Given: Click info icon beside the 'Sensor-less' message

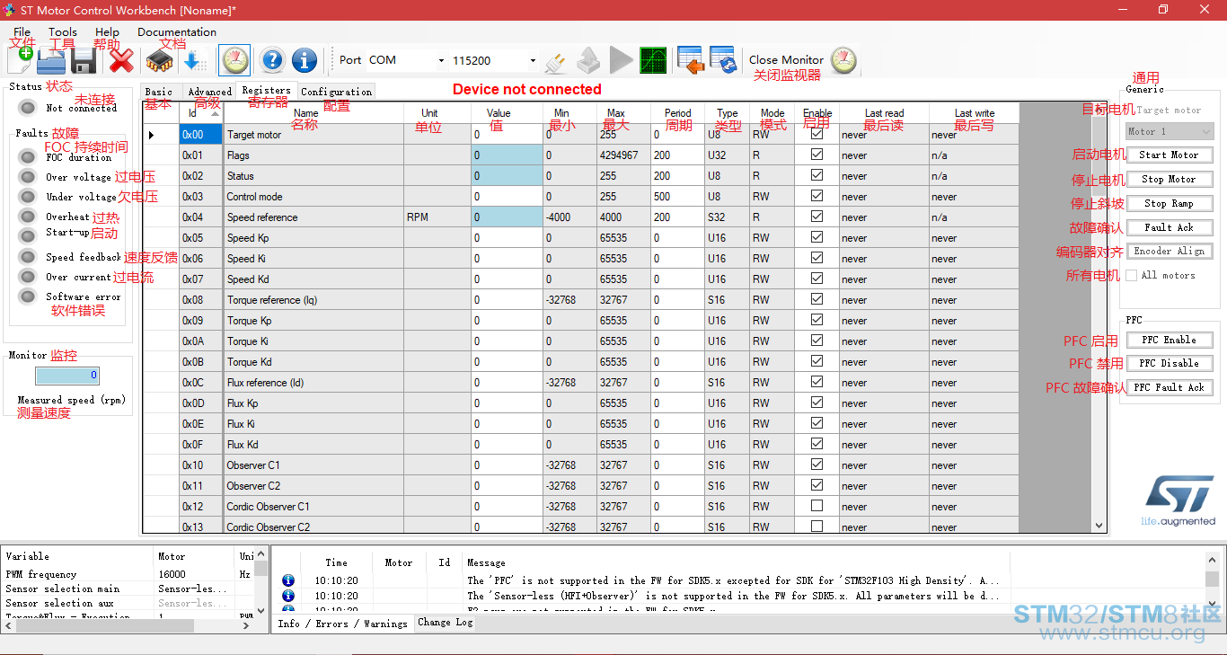Looking at the screenshot, I should [288, 596].
